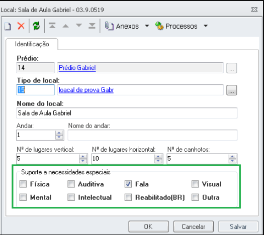Uncheck the Fala checkbox
This screenshot has width=264, height=235.
[x=128, y=184]
